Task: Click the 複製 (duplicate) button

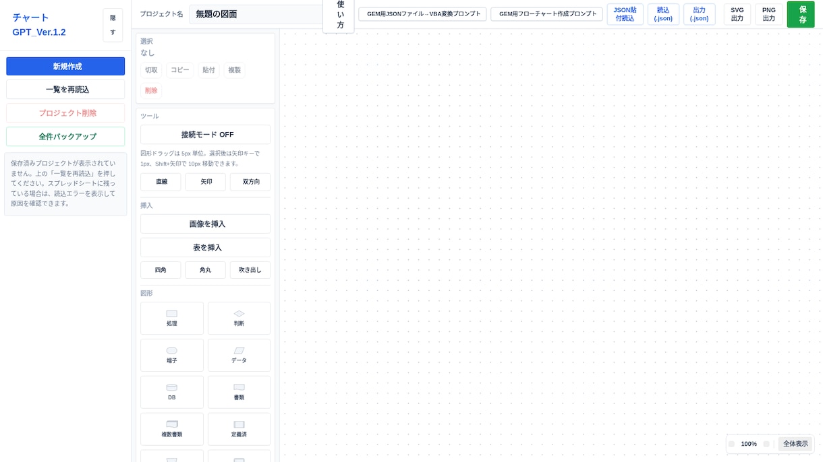Action: tap(234, 70)
